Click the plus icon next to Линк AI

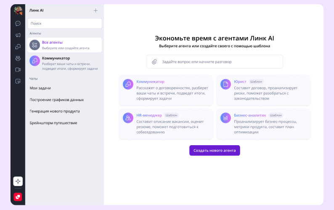tap(95, 11)
